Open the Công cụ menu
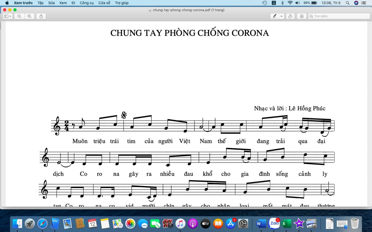The height and width of the screenshot is (232, 372). (x=86, y=3)
